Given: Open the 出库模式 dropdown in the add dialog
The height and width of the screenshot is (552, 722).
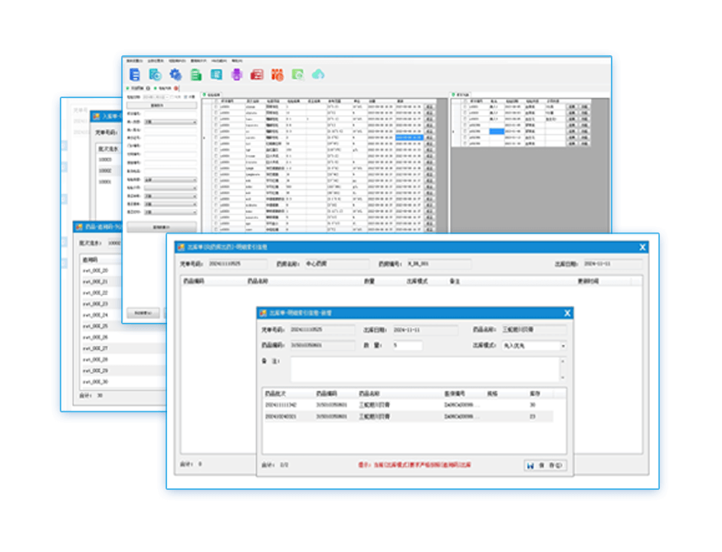Looking at the screenshot, I should pos(563,346).
